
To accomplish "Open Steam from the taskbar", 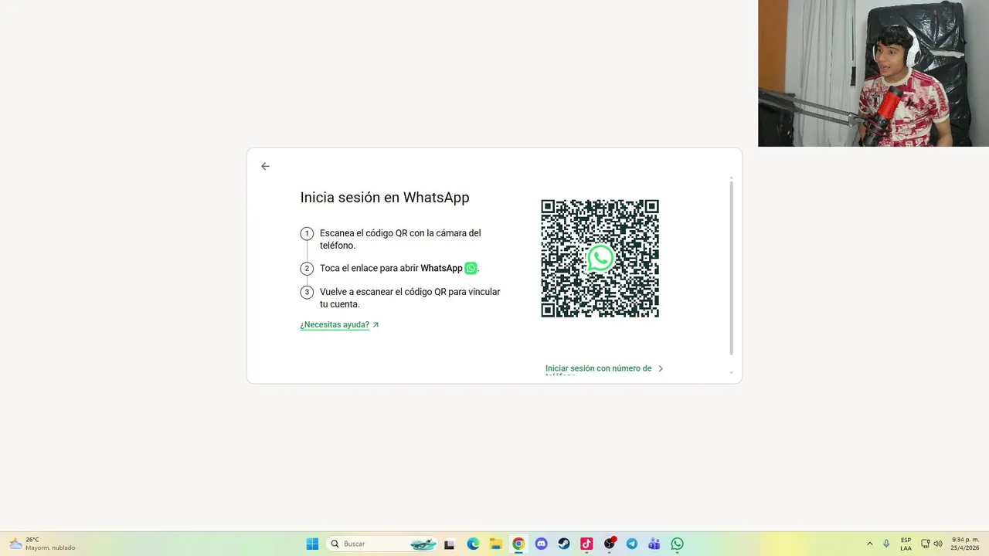I will [564, 544].
